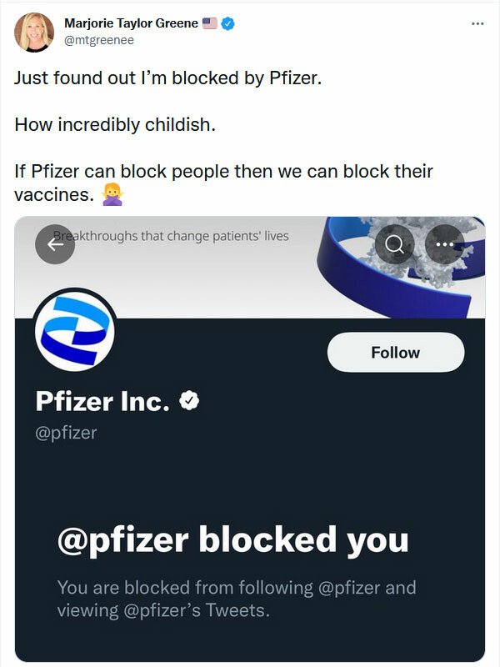Click the "@pfizer blocked you" heading
The height and width of the screenshot is (667, 500).
point(233,539)
